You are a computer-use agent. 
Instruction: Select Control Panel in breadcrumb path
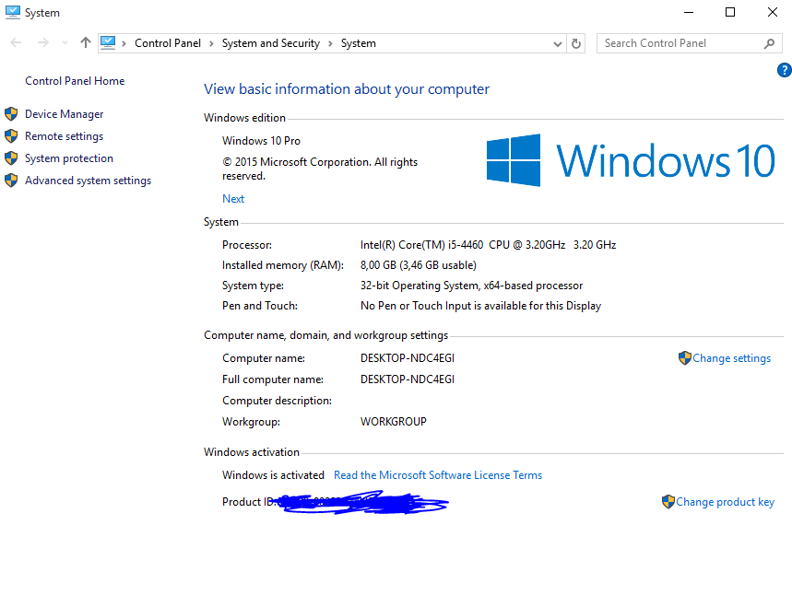(x=166, y=43)
